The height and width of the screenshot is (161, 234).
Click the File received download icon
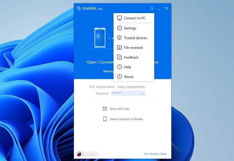tap(119, 48)
